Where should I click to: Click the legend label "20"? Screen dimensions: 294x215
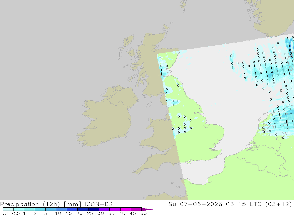coord(79,213)
